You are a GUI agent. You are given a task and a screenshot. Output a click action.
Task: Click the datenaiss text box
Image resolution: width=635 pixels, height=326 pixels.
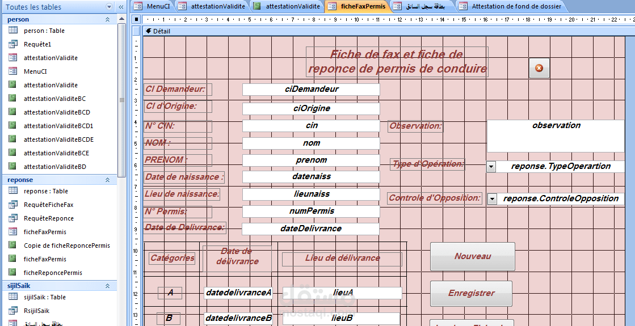(x=311, y=177)
